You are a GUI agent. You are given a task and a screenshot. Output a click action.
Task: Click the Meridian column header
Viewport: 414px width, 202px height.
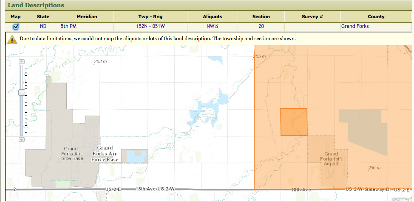(x=87, y=17)
